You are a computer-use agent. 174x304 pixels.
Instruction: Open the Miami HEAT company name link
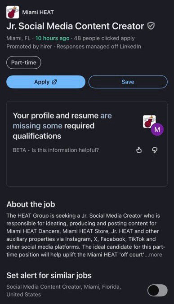click(x=38, y=12)
